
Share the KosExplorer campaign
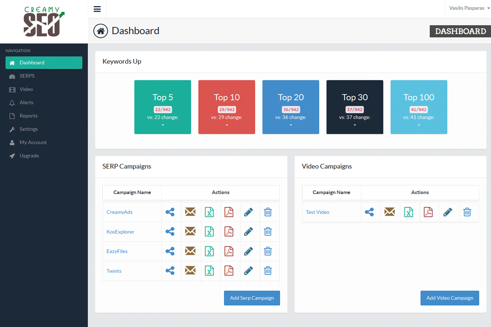point(170,232)
